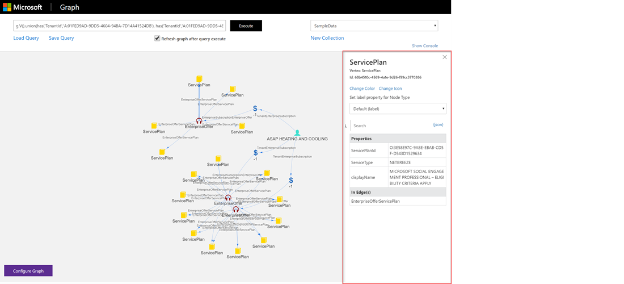
Task: Open the Show Console link
Action: pos(425,46)
